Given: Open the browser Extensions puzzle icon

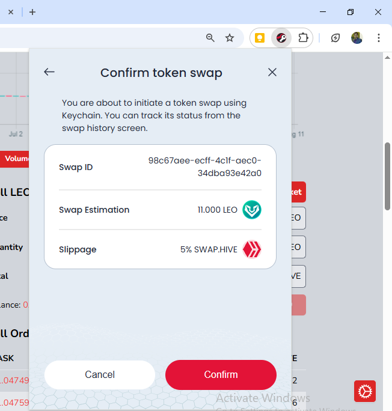Looking at the screenshot, I should pyautogui.click(x=303, y=38).
